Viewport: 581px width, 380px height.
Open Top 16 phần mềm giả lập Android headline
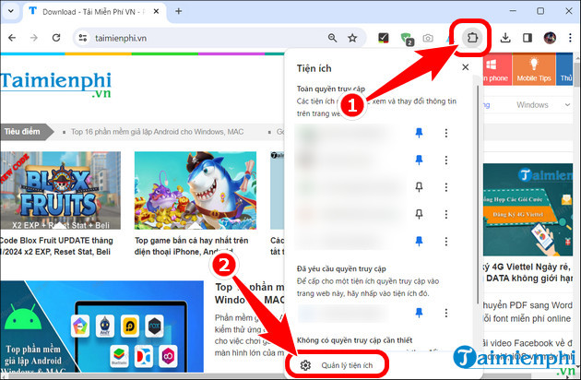[x=157, y=132]
